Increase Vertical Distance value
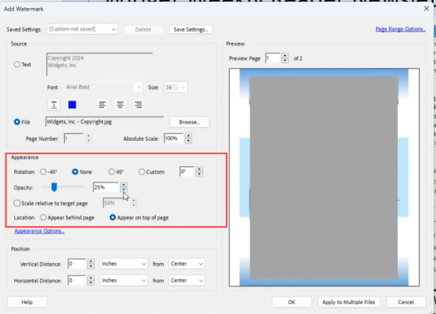 (91, 262)
